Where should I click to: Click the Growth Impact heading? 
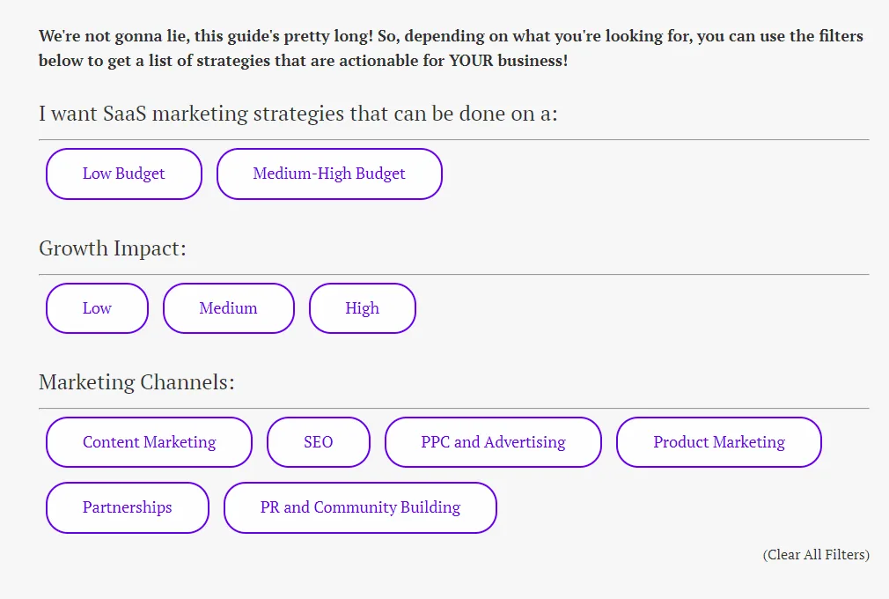(x=113, y=248)
